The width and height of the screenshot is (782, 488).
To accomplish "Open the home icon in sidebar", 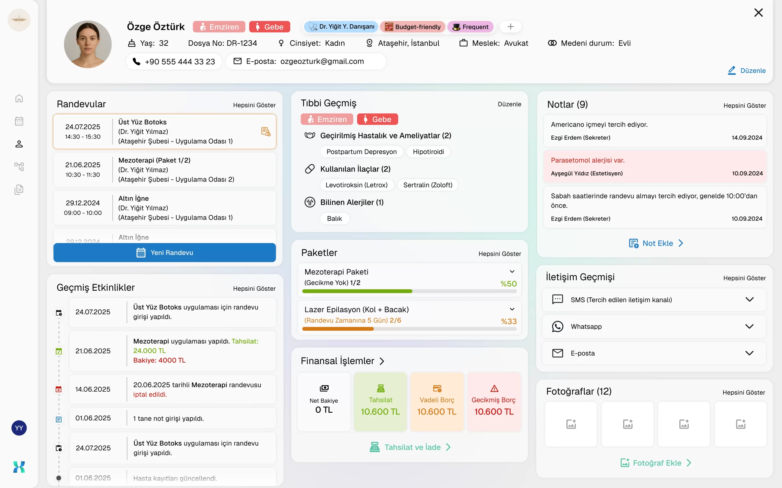I will [x=19, y=98].
